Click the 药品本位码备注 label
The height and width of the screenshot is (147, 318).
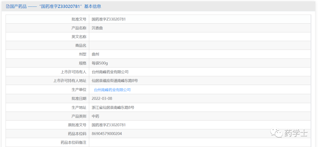click(73, 142)
